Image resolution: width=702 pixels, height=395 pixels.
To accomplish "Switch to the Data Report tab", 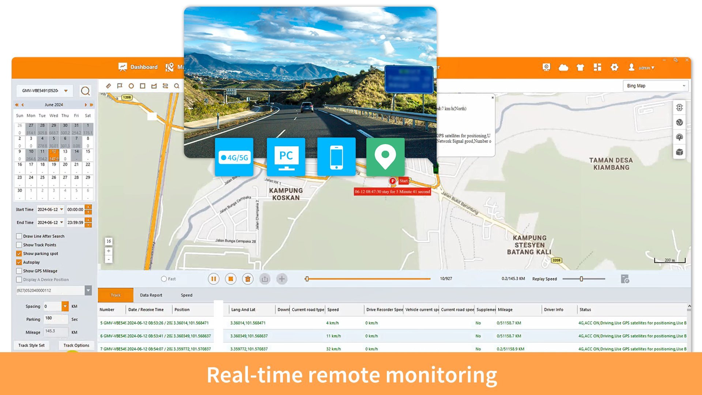I will tap(151, 295).
